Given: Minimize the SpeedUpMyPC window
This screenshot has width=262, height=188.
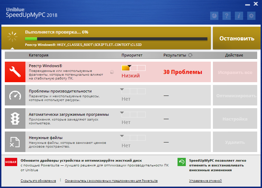Looking at the screenshot, I should click(x=248, y=5).
